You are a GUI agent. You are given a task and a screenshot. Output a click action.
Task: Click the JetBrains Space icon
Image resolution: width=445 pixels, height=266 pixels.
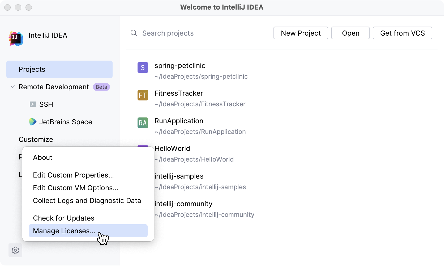[33, 122]
